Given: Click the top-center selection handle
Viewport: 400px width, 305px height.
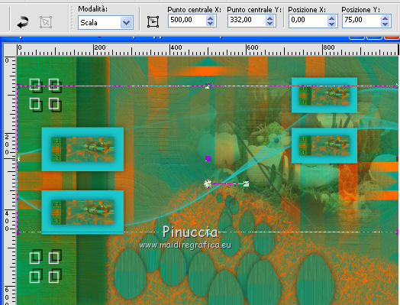Looking at the screenshot, I should (208, 86).
